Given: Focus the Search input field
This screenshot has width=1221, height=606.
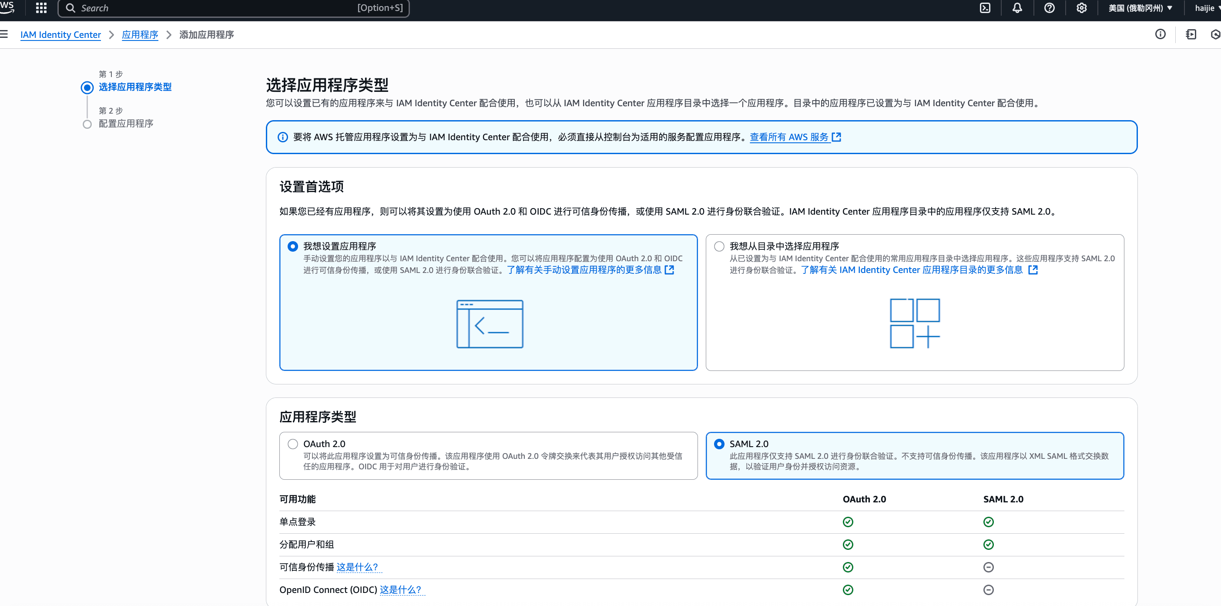Looking at the screenshot, I should coord(233,8).
